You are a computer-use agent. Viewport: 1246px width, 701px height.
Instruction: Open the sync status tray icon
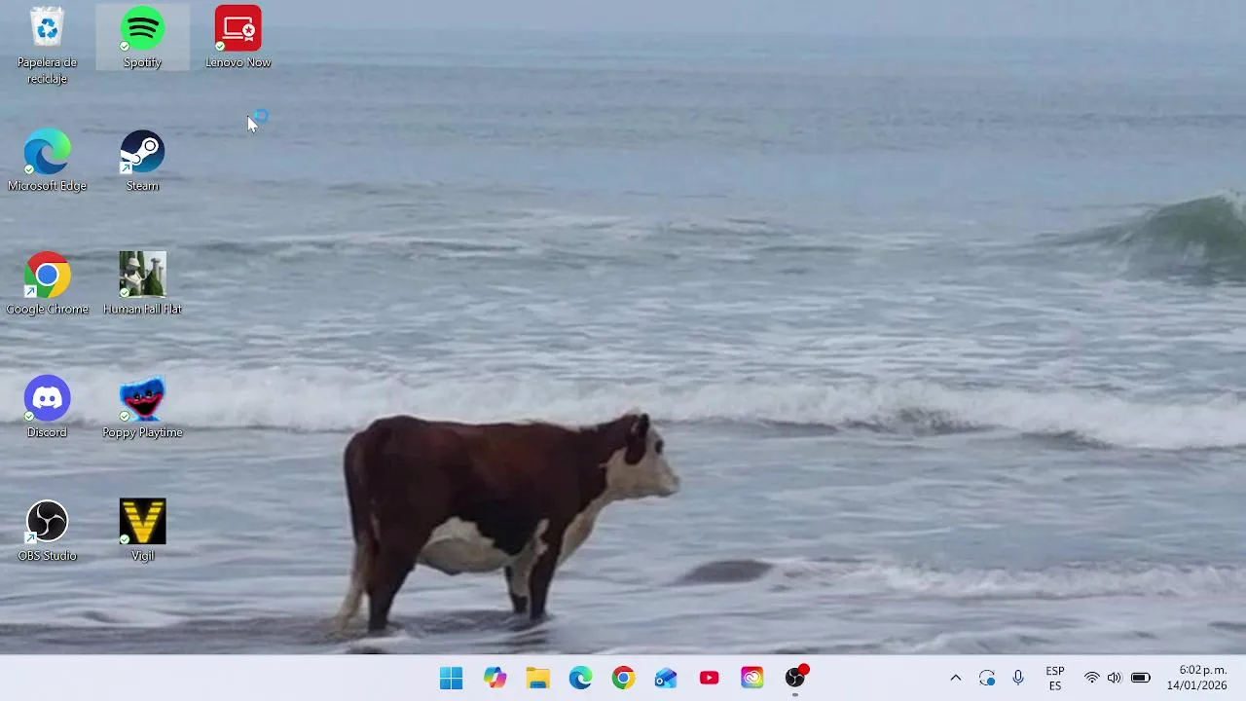[x=987, y=678]
